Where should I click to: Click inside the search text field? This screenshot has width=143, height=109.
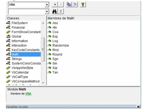pos(26,11)
